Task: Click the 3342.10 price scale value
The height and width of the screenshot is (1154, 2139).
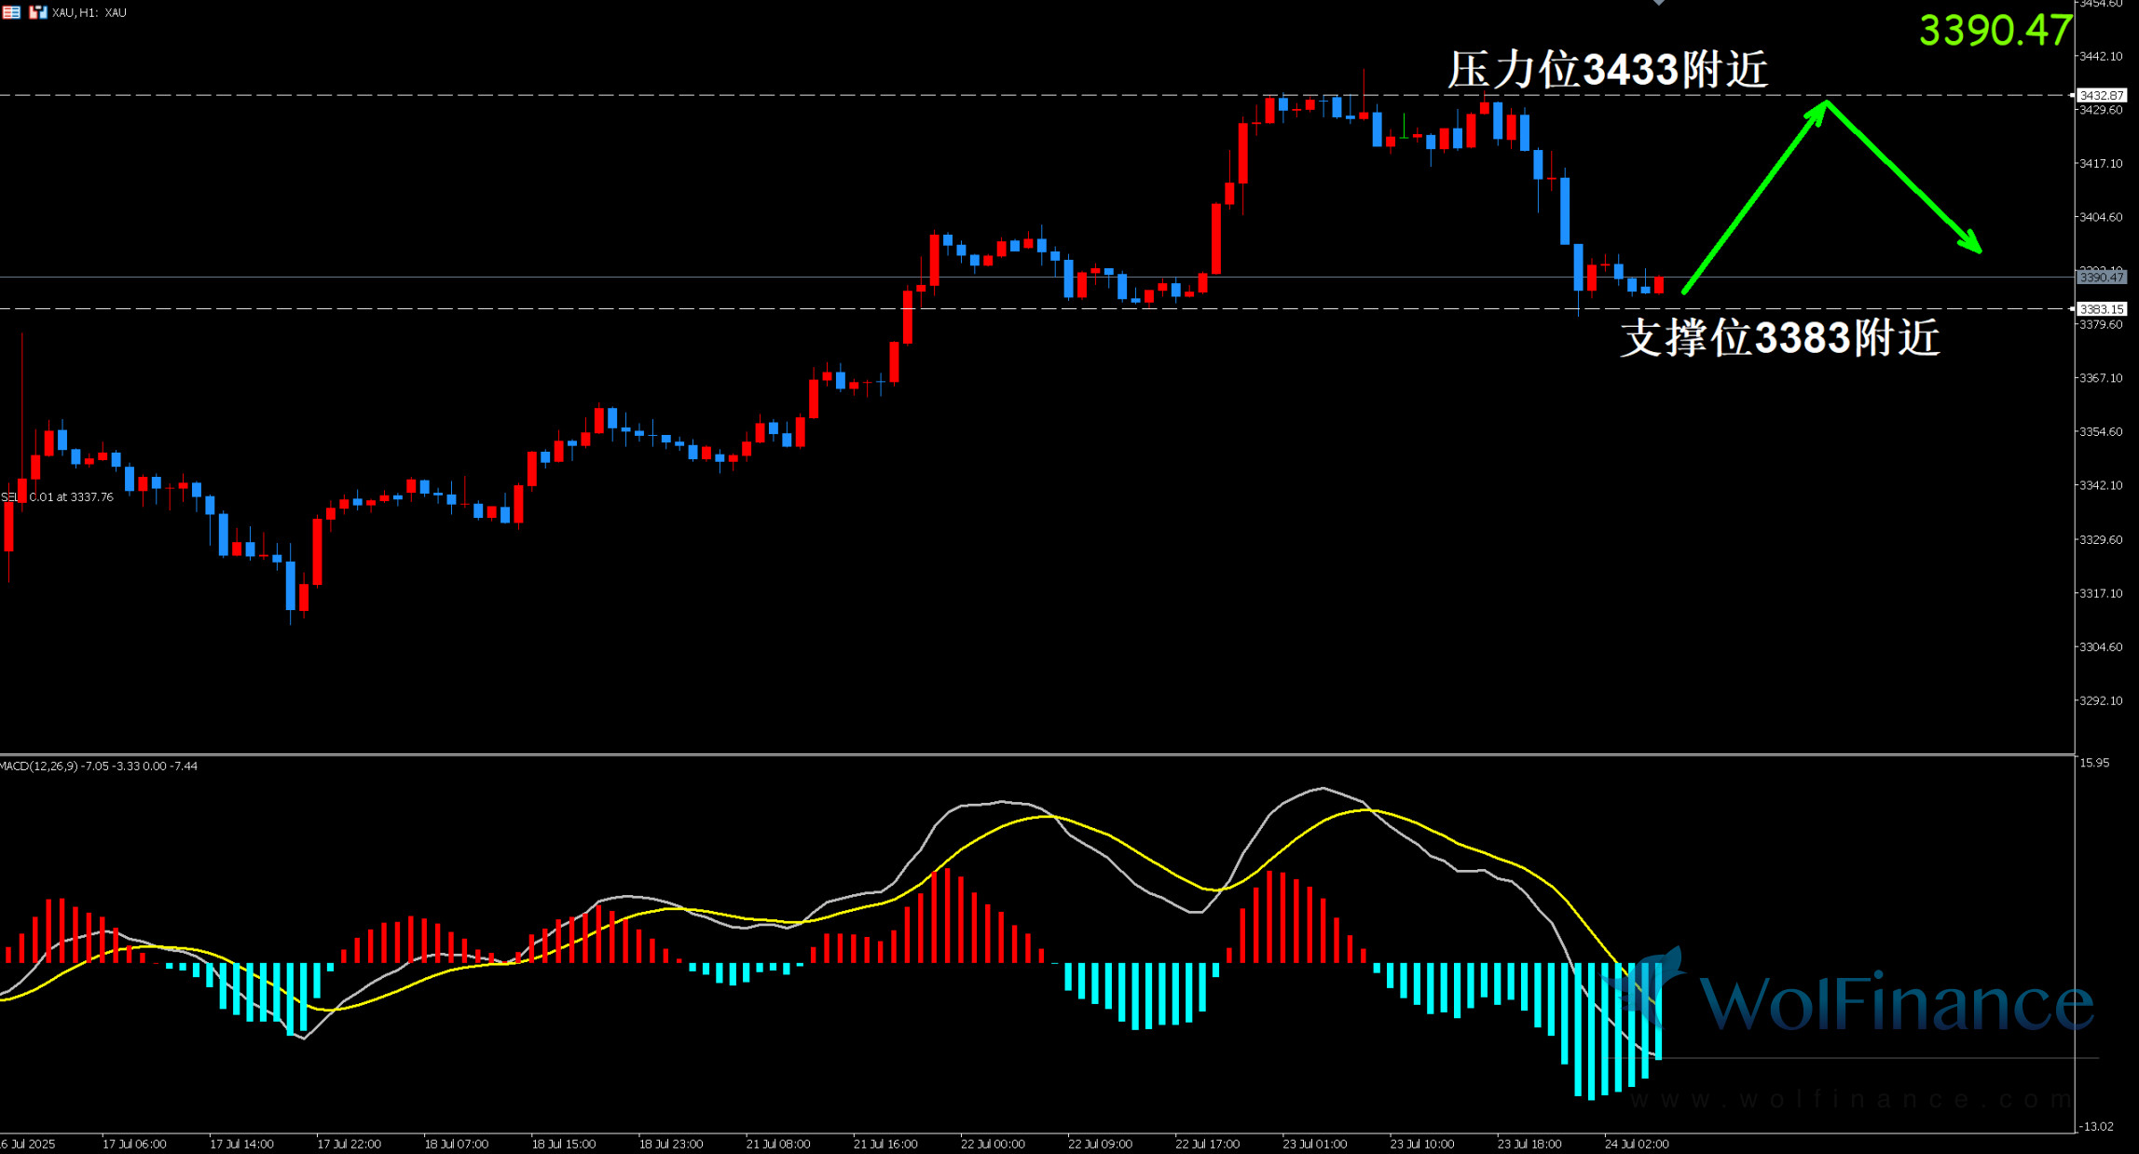Action: click(x=2101, y=485)
